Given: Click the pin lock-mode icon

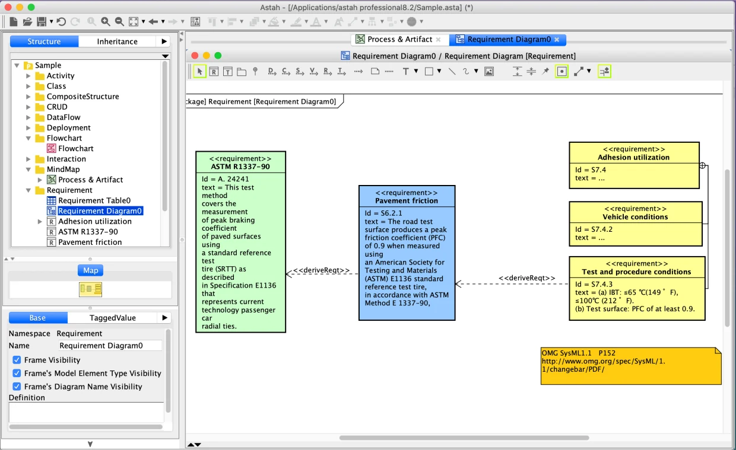Looking at the screenshot, I should click(x=545, y=72).
